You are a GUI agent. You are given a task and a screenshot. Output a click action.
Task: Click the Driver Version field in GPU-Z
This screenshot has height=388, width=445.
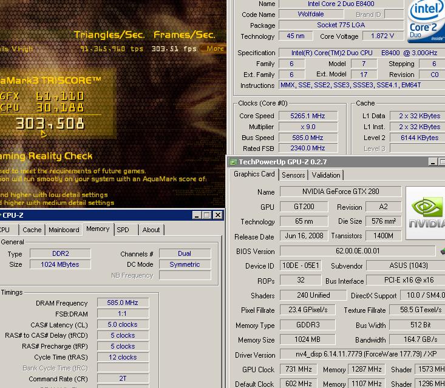(x=362, y=354)
